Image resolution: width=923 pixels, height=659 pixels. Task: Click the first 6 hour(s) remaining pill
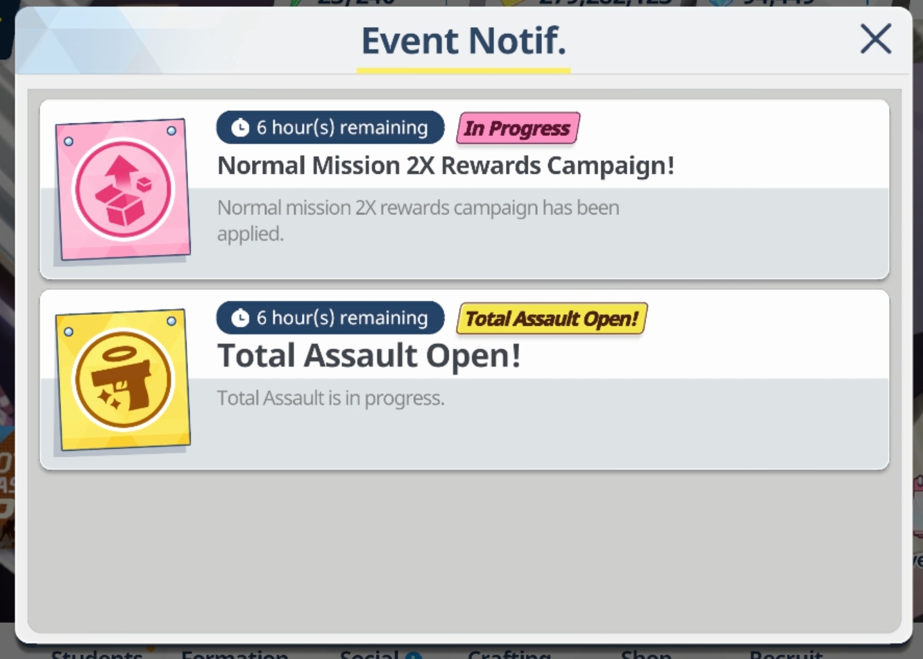pyautogui.click(x=330, y=128)
